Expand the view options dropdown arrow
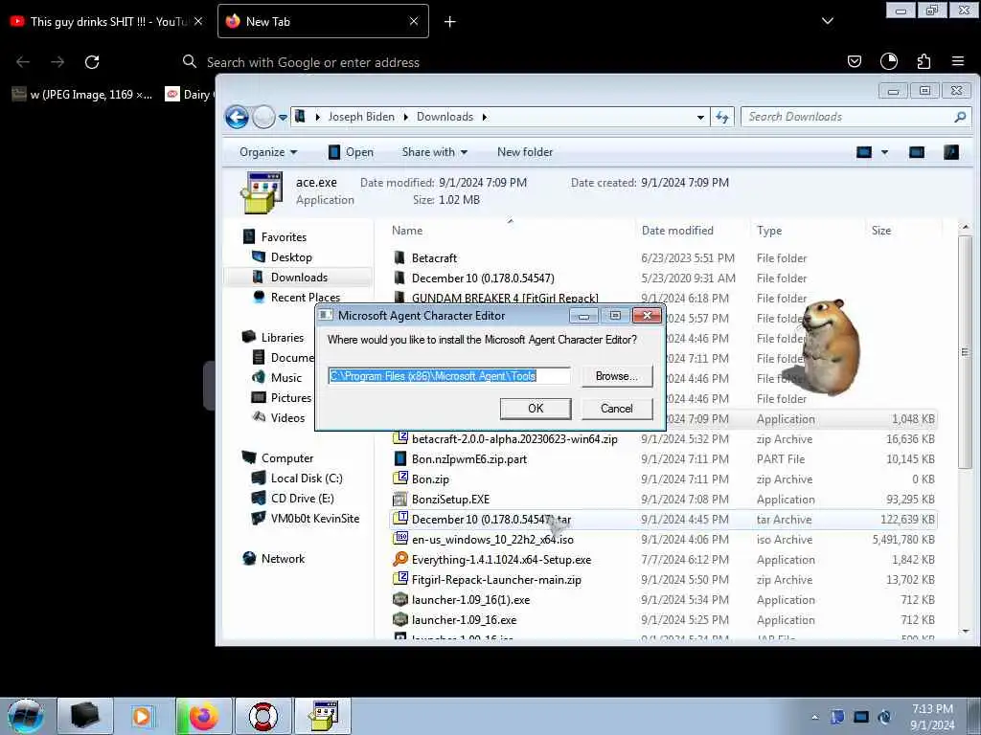The image size is (981, 735). point(884,152)
